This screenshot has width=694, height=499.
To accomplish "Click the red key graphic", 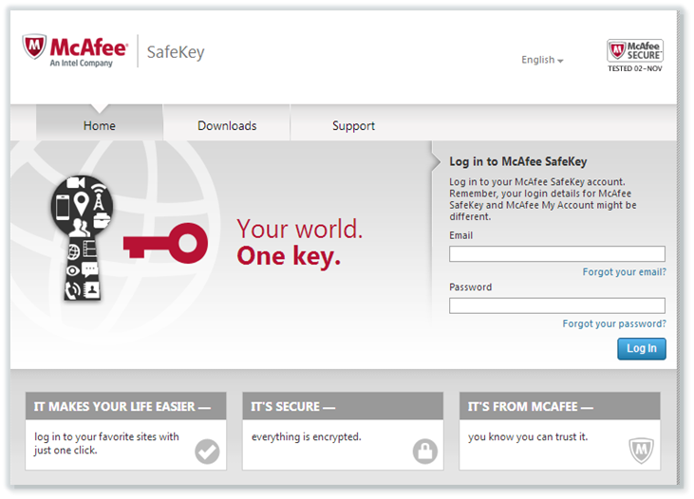I will coord(165,243).
